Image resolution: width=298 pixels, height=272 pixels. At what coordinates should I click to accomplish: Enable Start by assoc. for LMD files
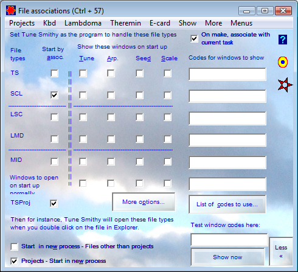pyautogui.click(x=54, y=139)
